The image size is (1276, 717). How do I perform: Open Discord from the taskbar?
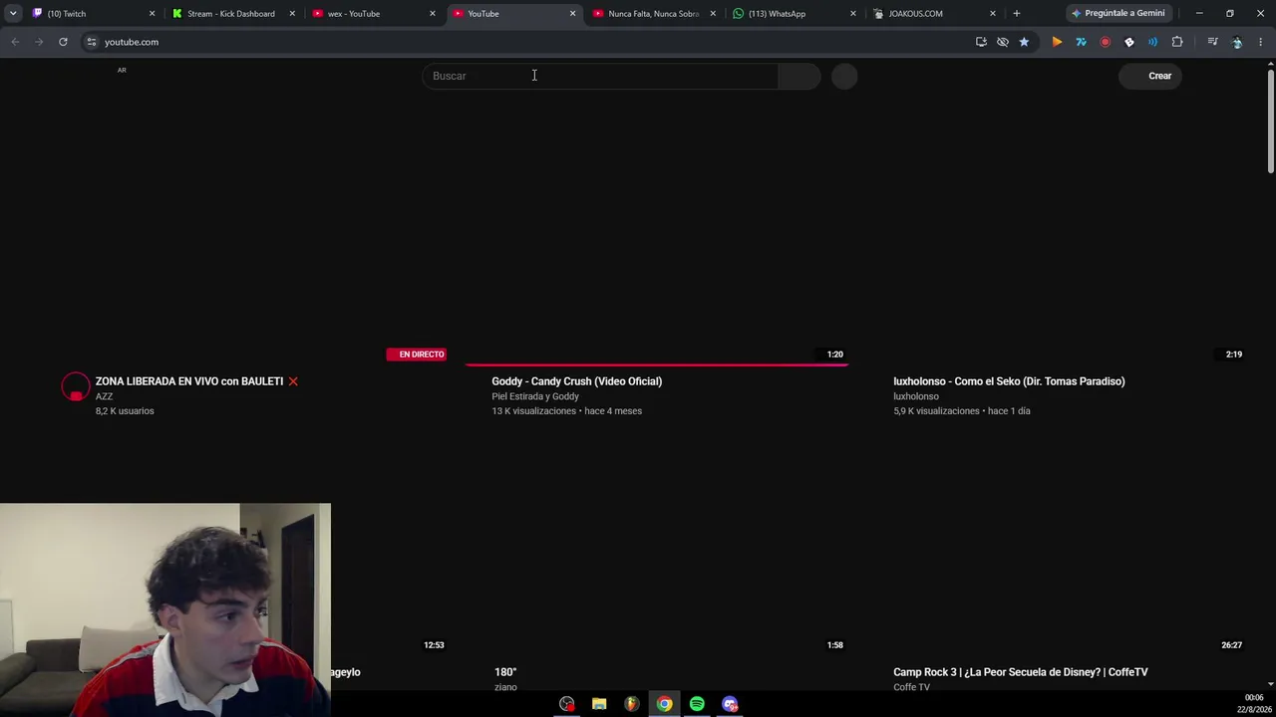[730, 704]
